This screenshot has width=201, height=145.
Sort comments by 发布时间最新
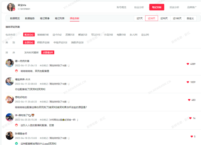[x=31, y=53]
